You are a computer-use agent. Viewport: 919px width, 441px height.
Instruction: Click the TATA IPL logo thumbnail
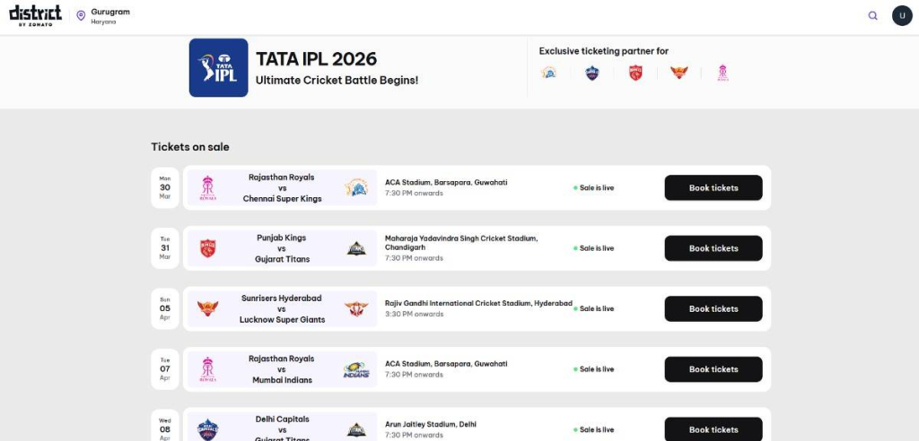(218, 67)
